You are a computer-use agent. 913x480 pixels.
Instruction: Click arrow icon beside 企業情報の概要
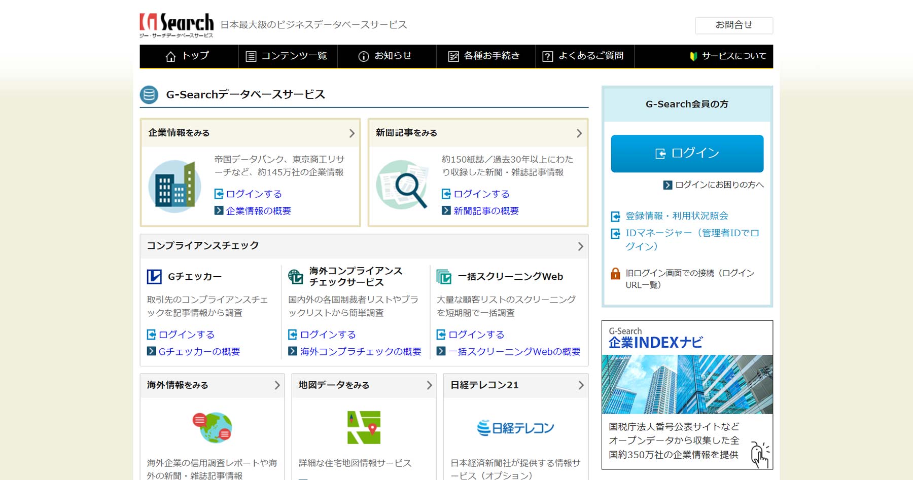coord(219,210)
